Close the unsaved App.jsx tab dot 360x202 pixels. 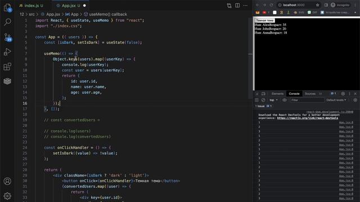point(84,6)
